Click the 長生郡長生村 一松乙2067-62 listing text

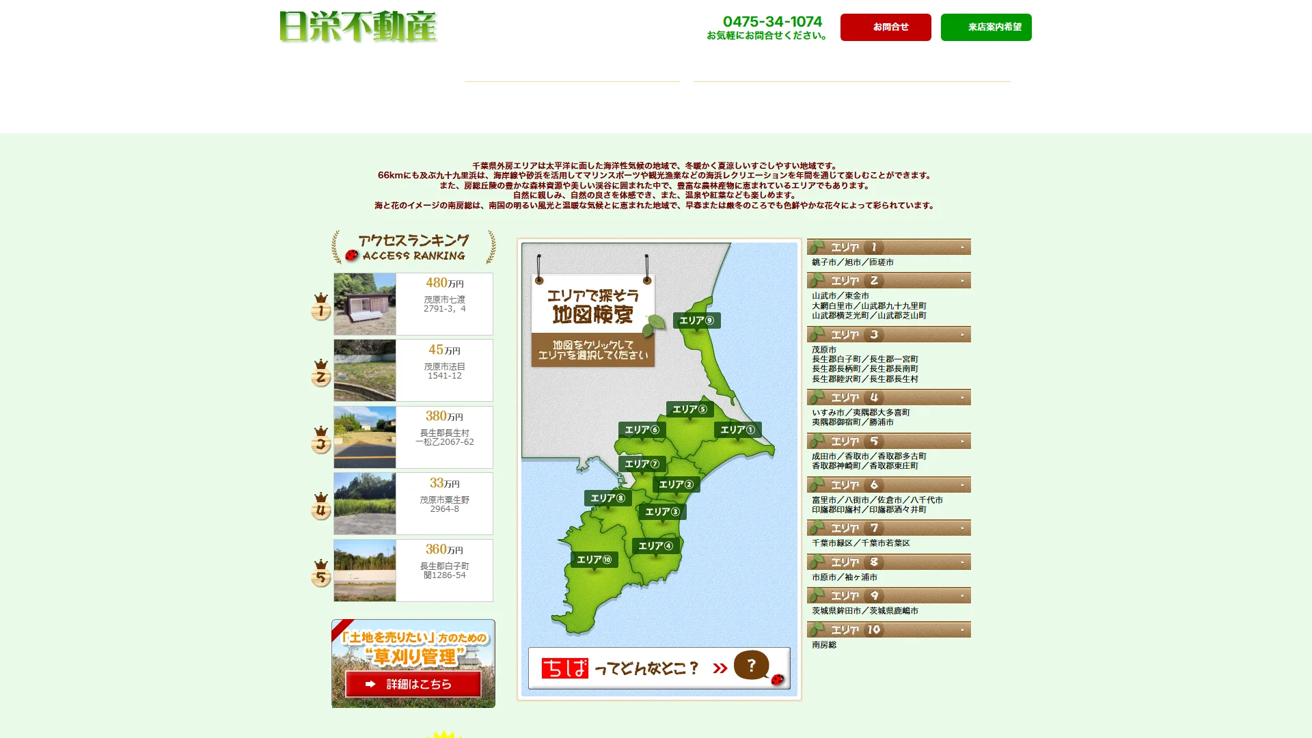(x=444, y=437)
